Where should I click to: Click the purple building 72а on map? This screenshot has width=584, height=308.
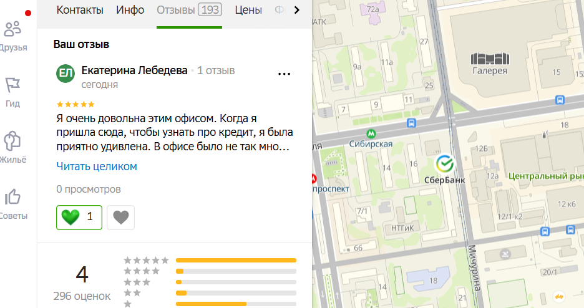pyautogui.click(x=372, y=11)
